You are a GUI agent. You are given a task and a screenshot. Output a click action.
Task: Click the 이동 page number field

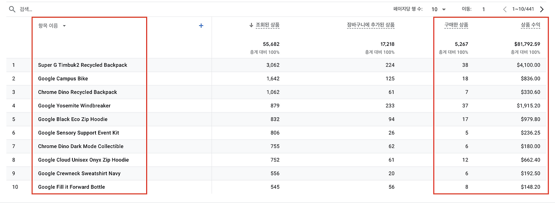[483, 9]
